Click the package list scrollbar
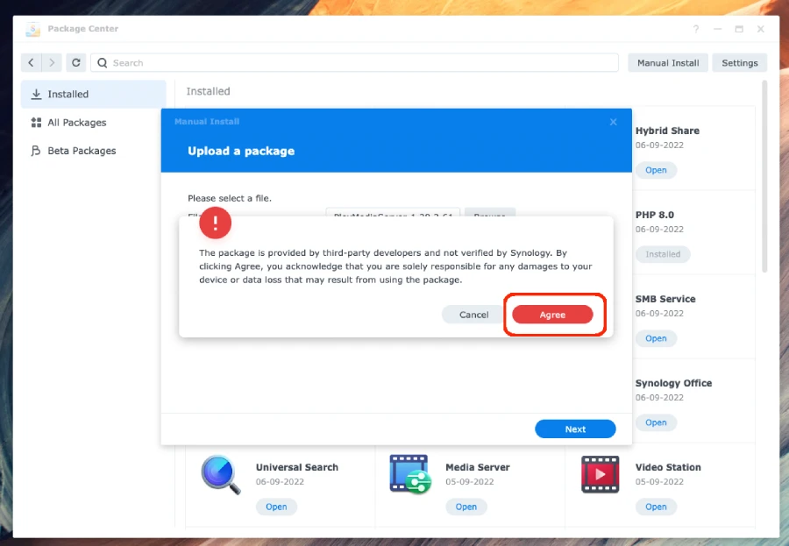The height and width of the screenshot is (546, 789). click(764, 176)
